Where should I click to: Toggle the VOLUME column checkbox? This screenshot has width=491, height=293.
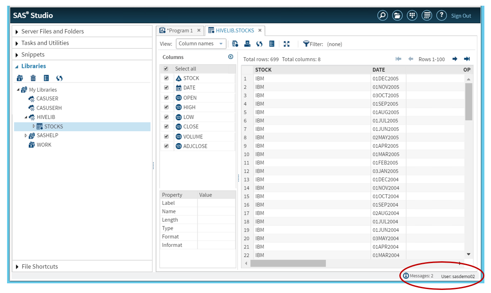coord(166,137)
